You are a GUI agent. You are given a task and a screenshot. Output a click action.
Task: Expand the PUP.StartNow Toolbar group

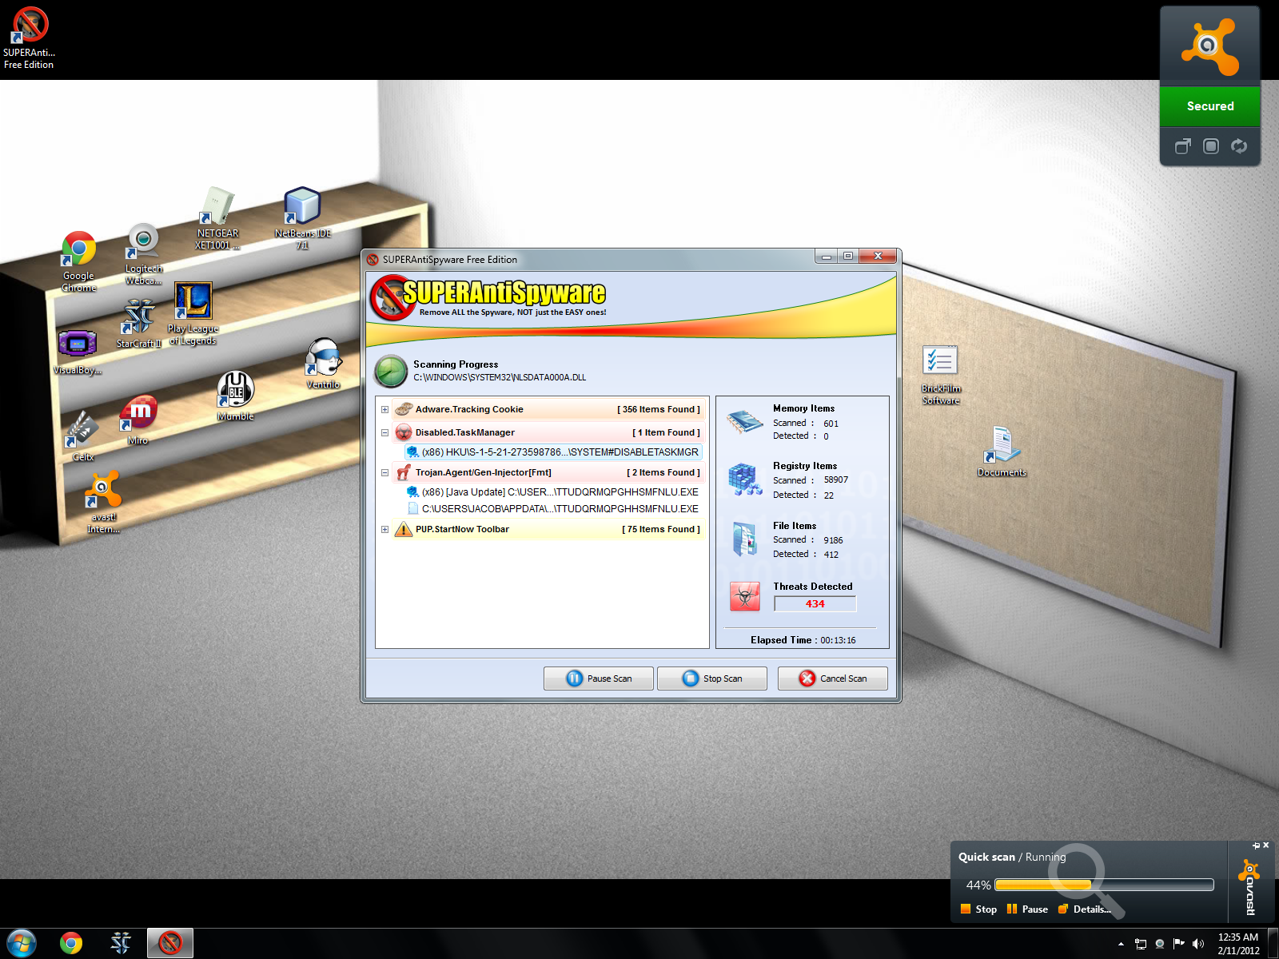click(384, 530)
